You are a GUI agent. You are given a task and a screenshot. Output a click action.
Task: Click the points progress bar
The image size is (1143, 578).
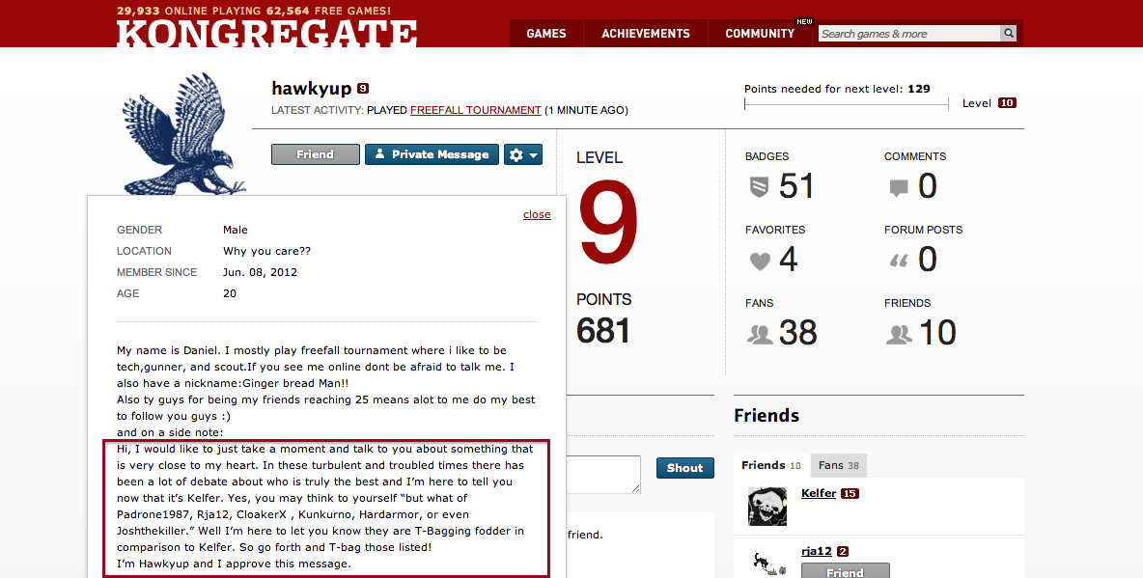pyautogui.click(x=847, y=104)
